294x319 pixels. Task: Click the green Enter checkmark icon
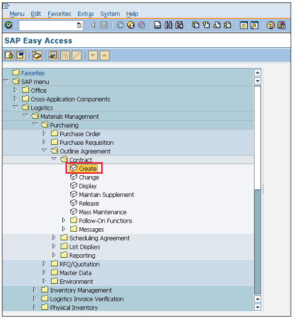tap(9, 25)
